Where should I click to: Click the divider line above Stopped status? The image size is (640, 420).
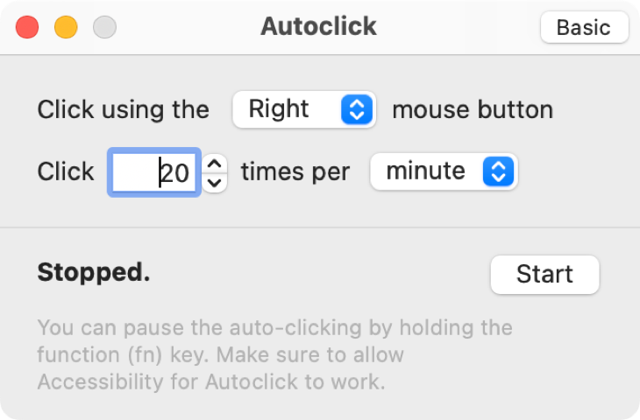coord(320,227)
